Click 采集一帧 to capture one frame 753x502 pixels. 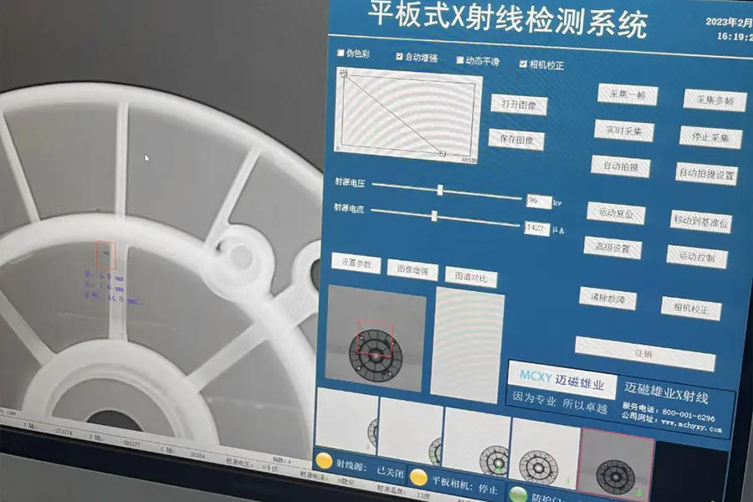pos(627,95)
